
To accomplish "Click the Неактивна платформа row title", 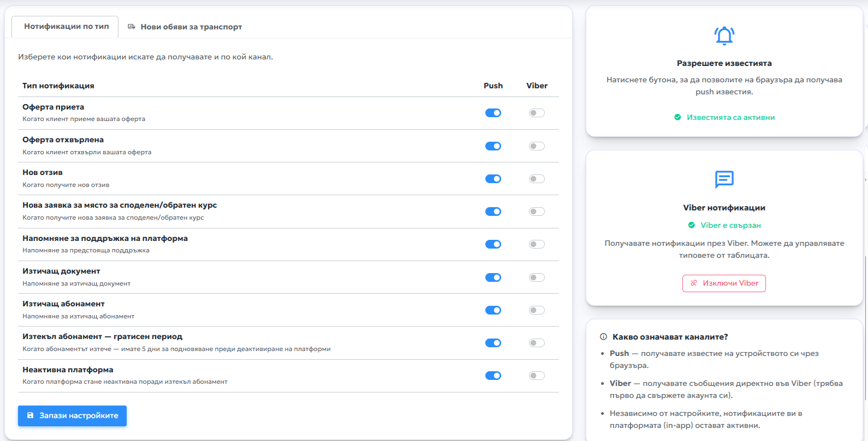I will [68, 370].
